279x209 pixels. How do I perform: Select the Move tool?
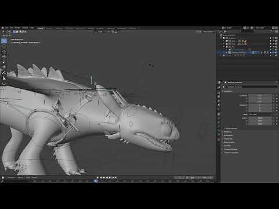pos(4,52)
